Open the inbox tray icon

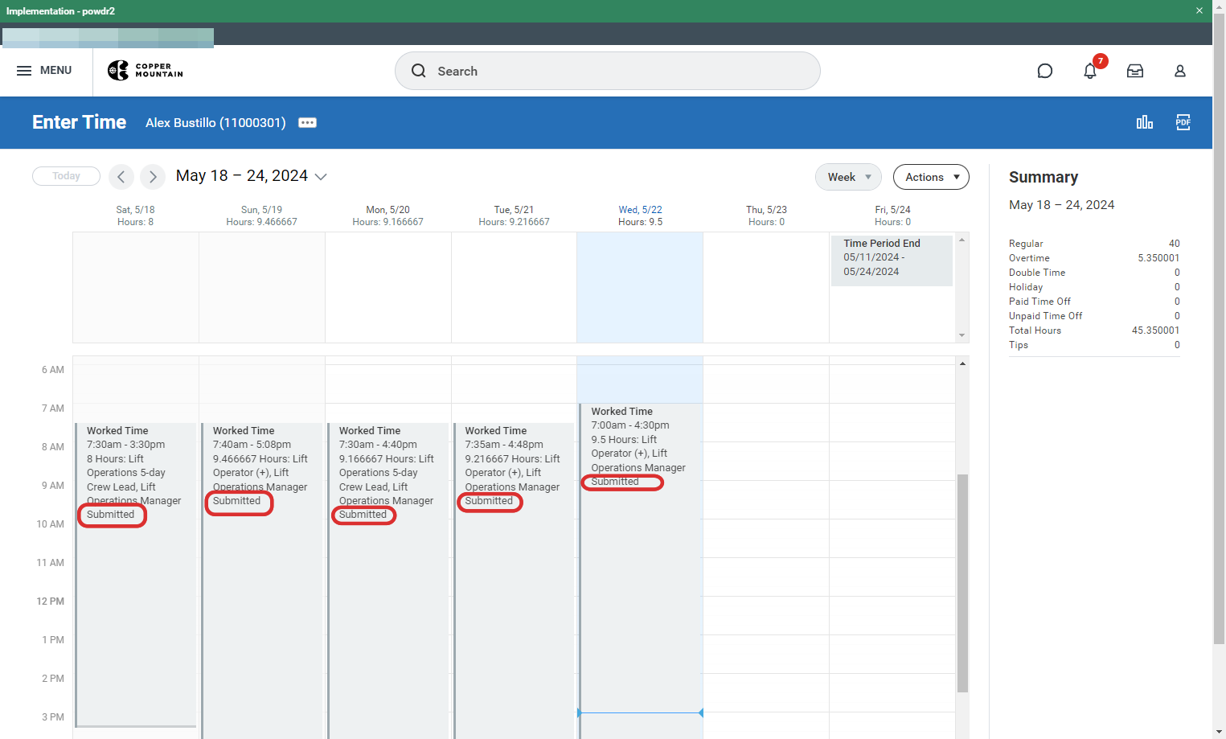click(1135, 71)
